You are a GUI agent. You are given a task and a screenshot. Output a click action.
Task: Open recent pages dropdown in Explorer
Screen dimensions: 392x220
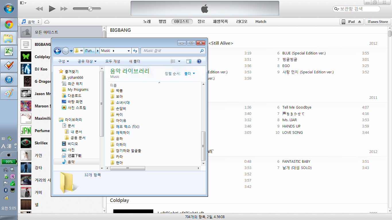click(x=71, y=51)
